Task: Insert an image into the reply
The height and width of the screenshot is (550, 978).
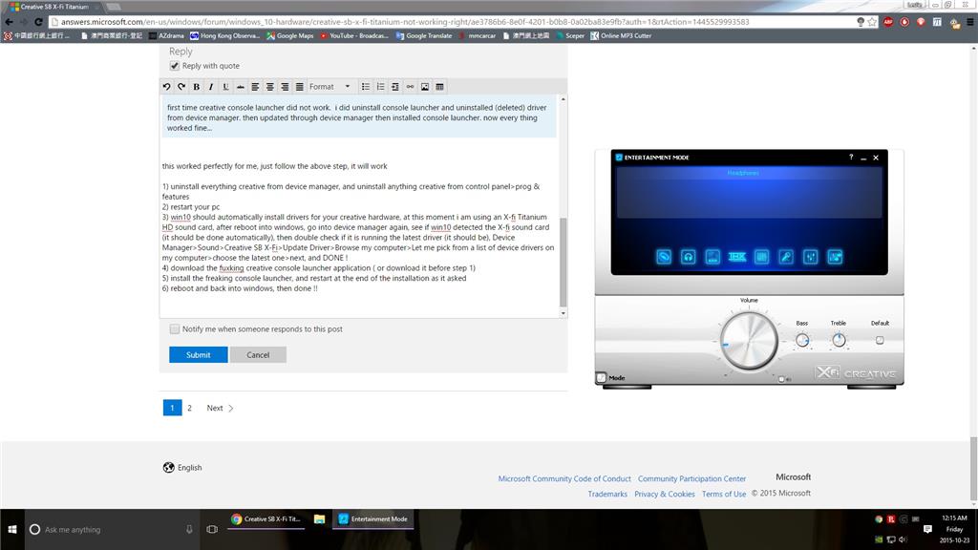Action: pos(425,87)
